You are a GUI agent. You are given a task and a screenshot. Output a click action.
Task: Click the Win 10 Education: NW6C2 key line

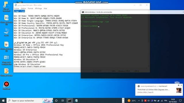tap(39, 31)
